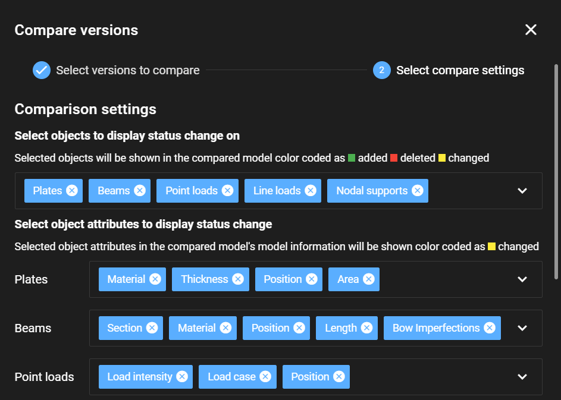Remove Load case attribute chip
Image resolution: width=561 pixels, height=400 pixels.
pyautogui.click(x=265, y=376)
